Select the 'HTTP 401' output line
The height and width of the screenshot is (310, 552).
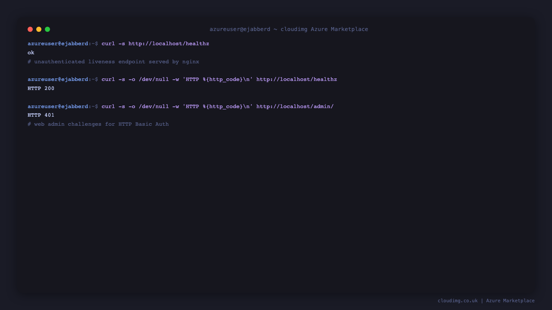[41, 115]
